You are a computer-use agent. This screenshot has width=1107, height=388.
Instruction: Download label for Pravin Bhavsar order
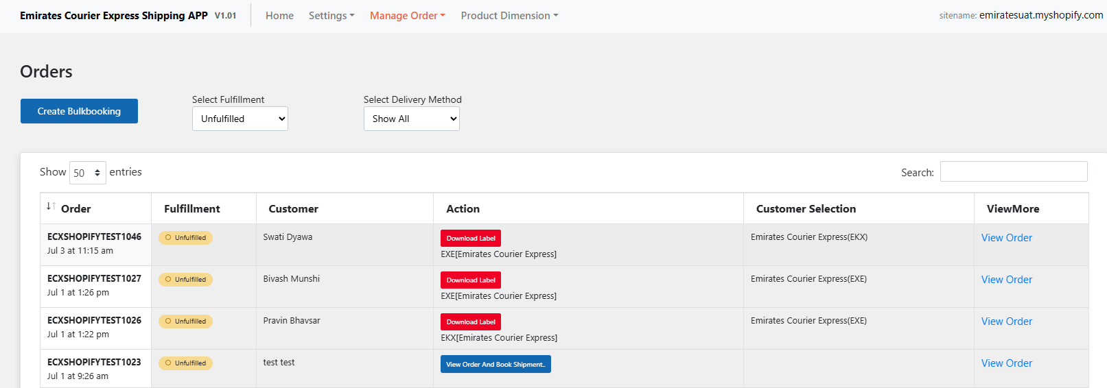pos(471,322)
